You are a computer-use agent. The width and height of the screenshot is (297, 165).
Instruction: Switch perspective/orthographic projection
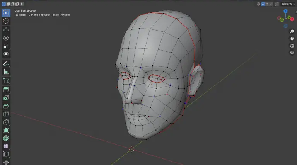click(x=292, y=53)
